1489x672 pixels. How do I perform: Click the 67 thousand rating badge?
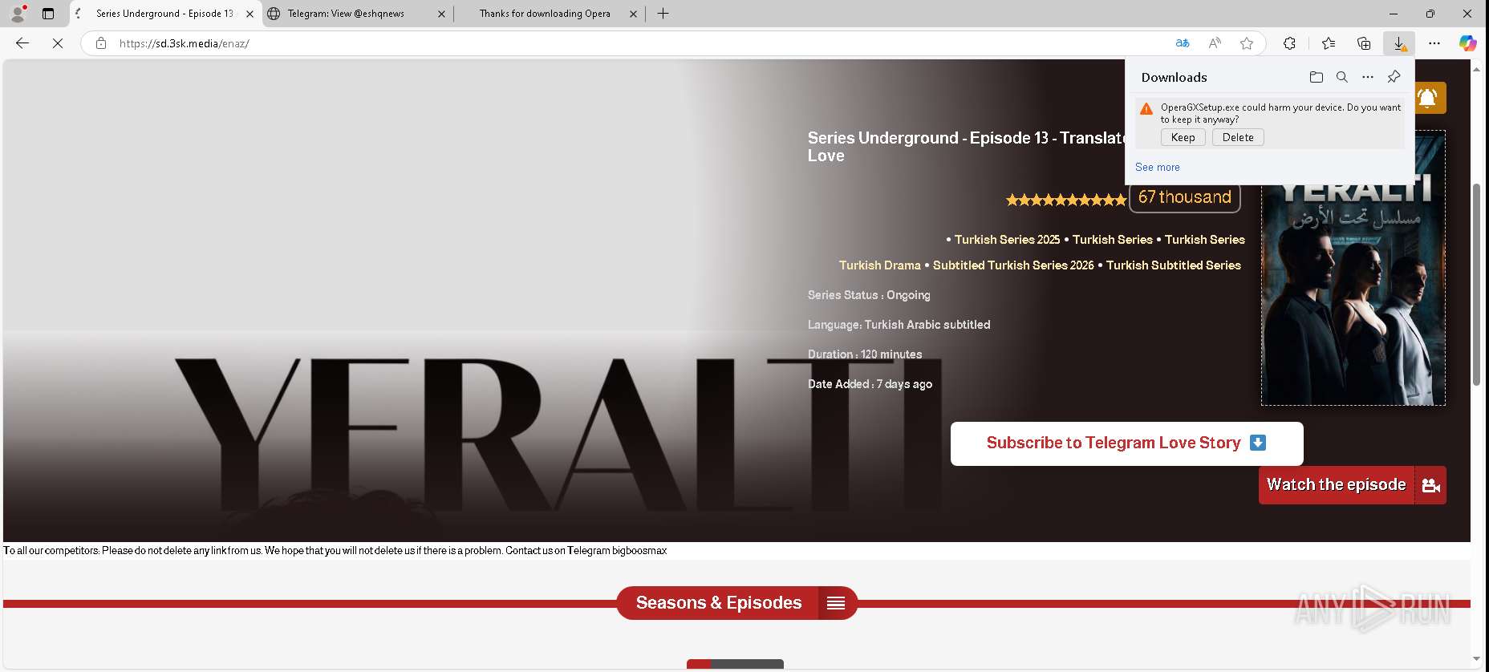pyautogui.click(x=1184, y=197)
